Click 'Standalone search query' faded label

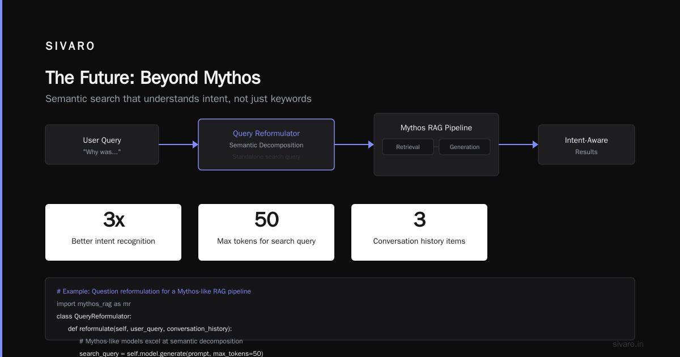(266, 156)
